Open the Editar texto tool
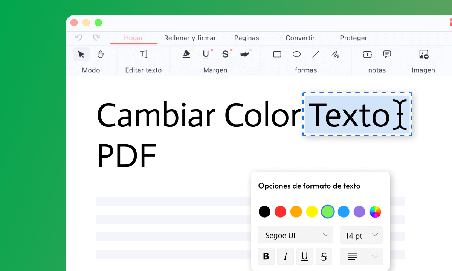 (143, 54)
